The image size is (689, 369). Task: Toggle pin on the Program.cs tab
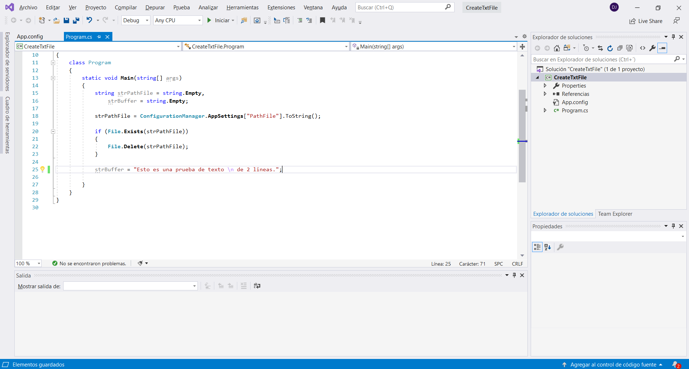point(99,37)
